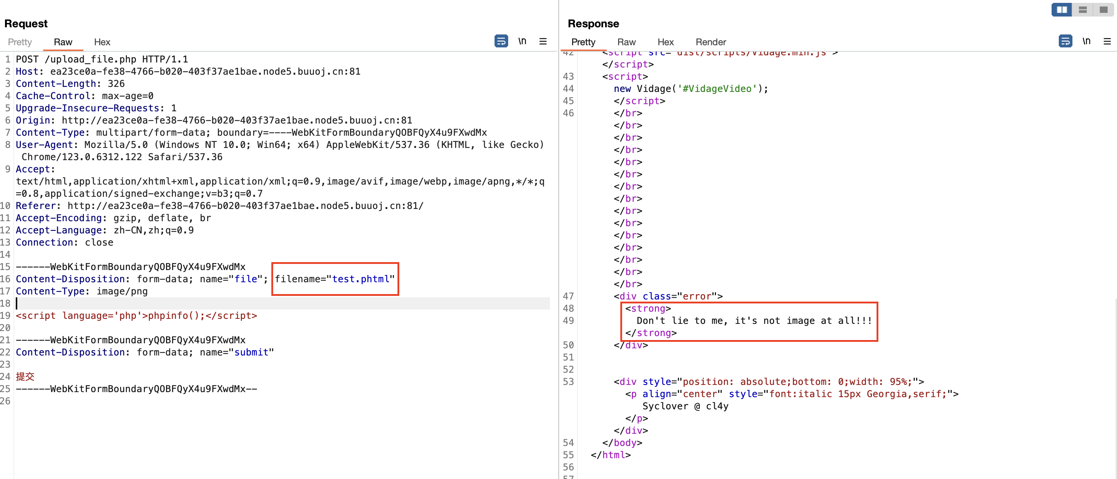The width and height of the screenshot is (1117, 479).
Task: Select combined tabbed layout icon
Action: 1104,10
